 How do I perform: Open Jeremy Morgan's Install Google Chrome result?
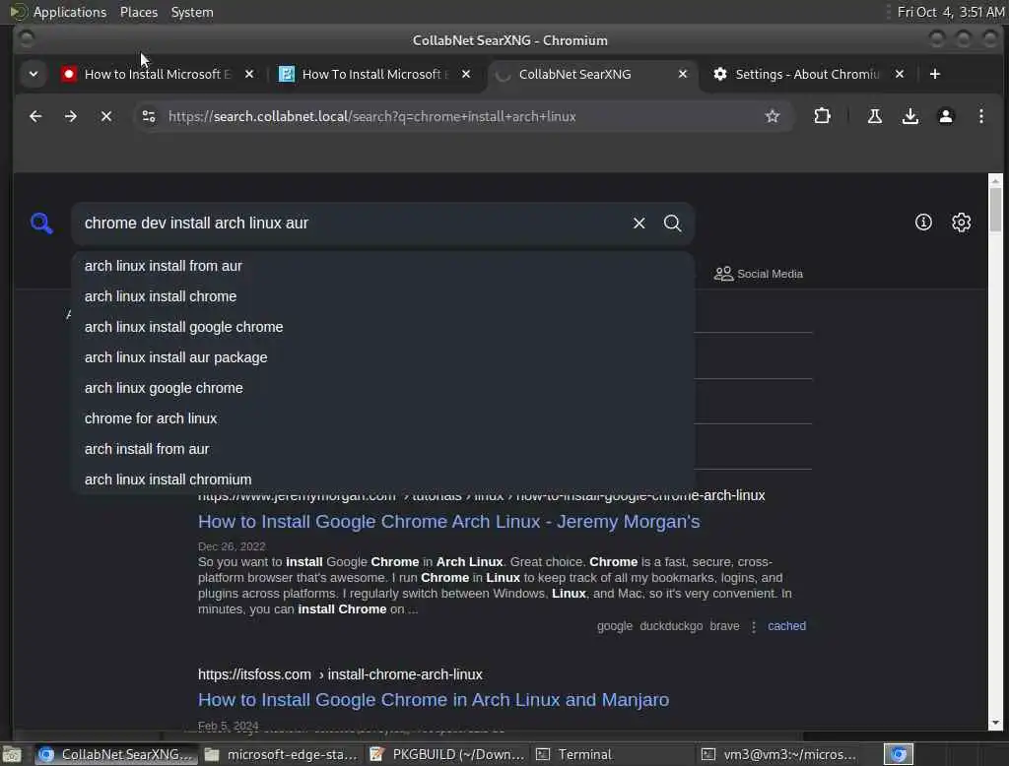click(x=448, y=522)
